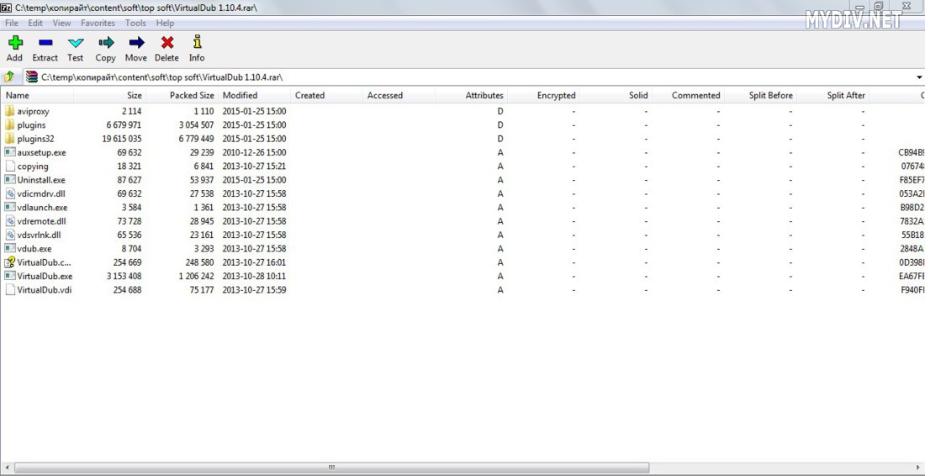
Task: Click modified date 2010-12-26 15:00
Action: point(254,152)
